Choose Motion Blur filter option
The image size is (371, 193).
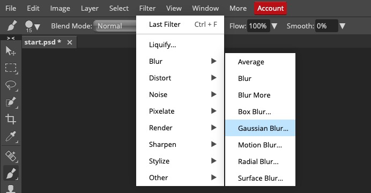(x=260, y=145)
